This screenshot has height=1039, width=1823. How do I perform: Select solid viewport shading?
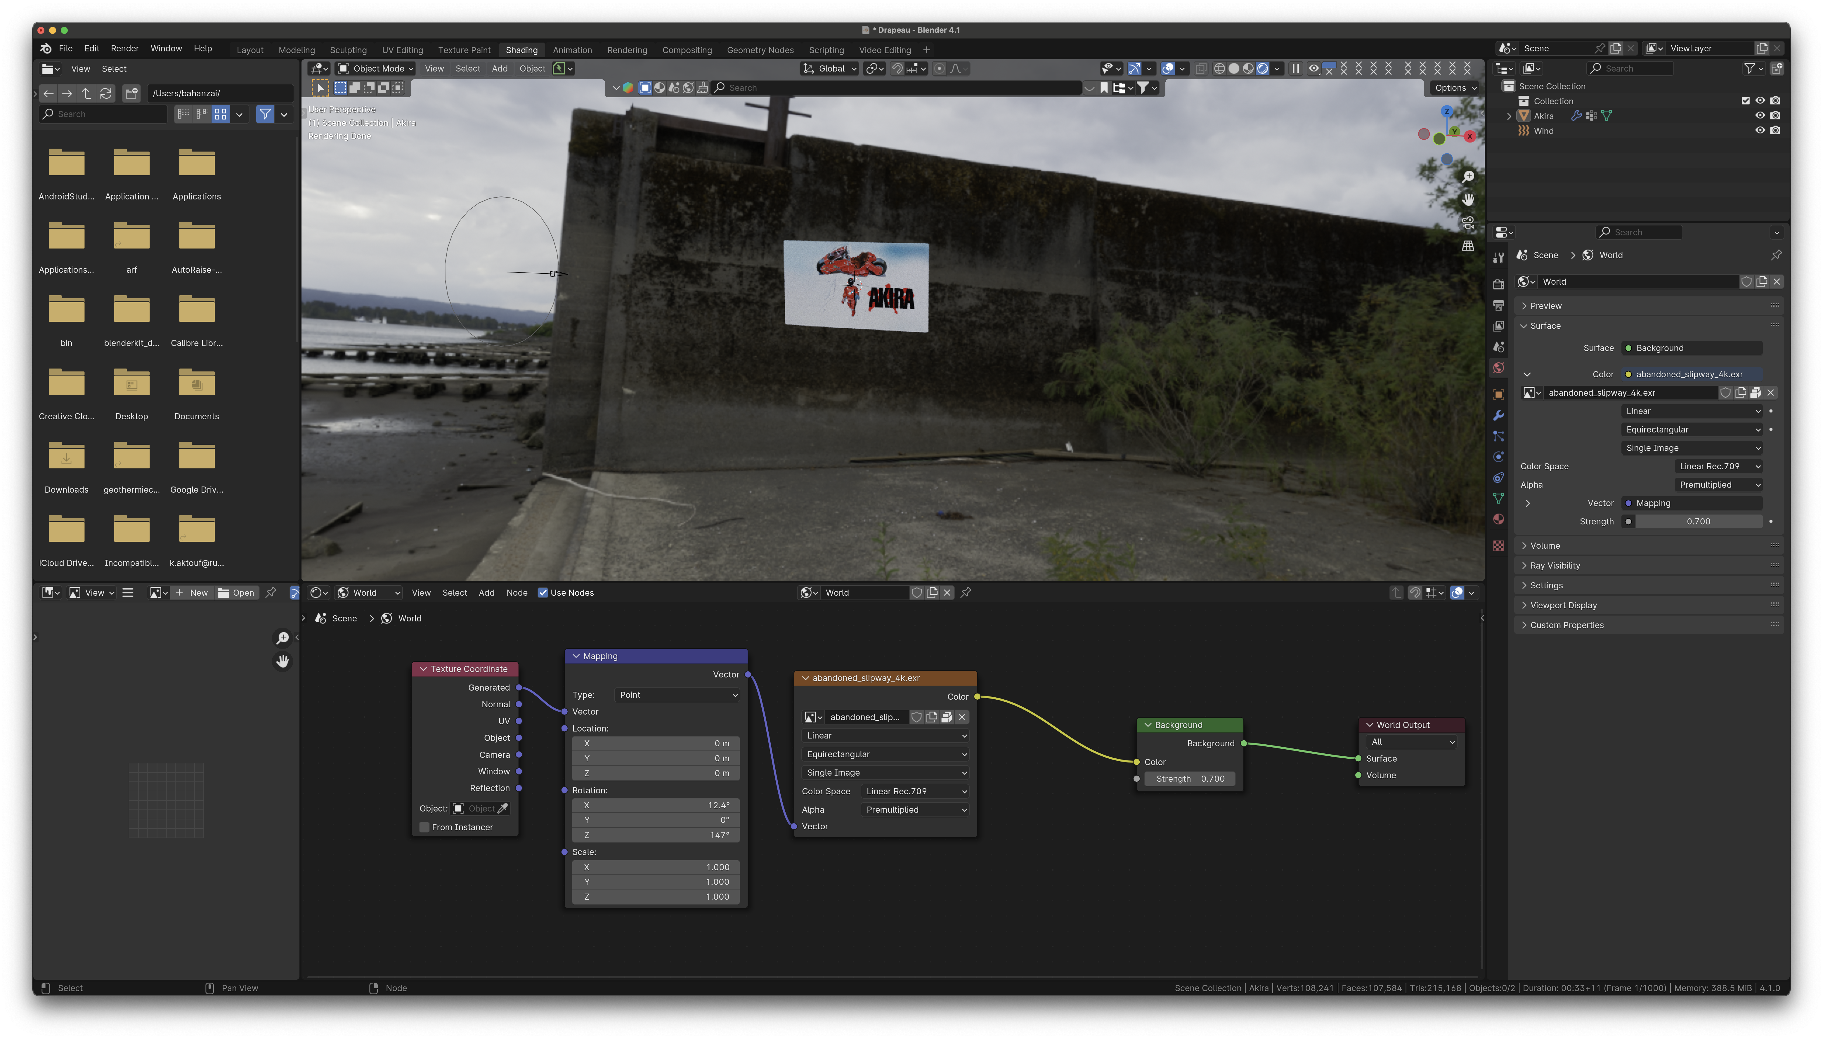click(1233, 69)
